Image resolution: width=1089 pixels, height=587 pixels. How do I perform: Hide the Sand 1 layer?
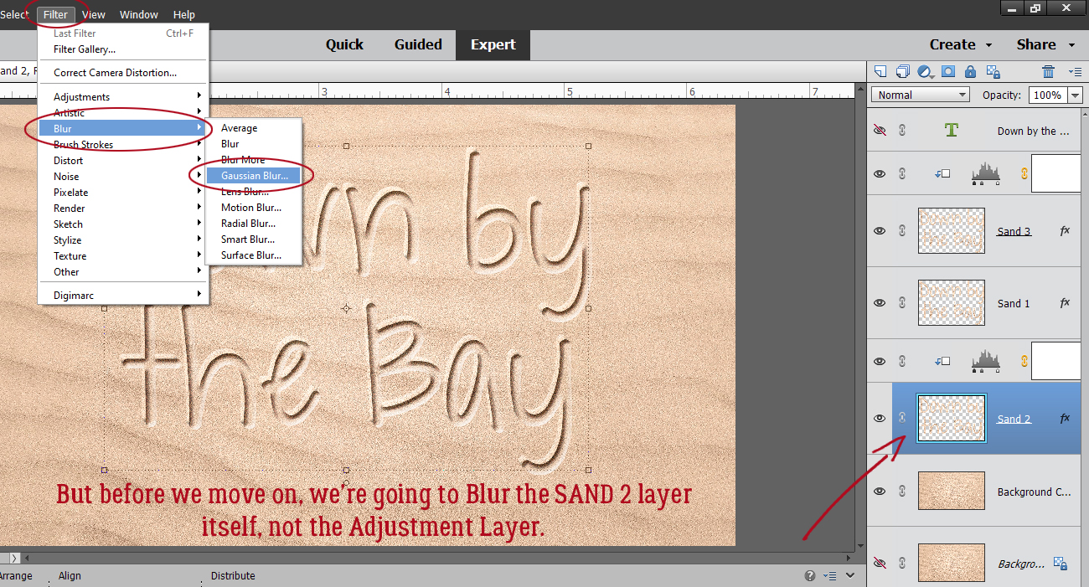(x=880, y=303)
